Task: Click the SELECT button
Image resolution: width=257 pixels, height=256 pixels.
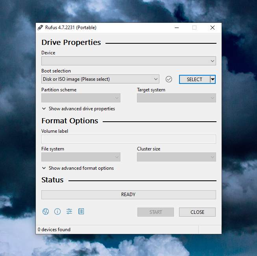Action: 194,80
